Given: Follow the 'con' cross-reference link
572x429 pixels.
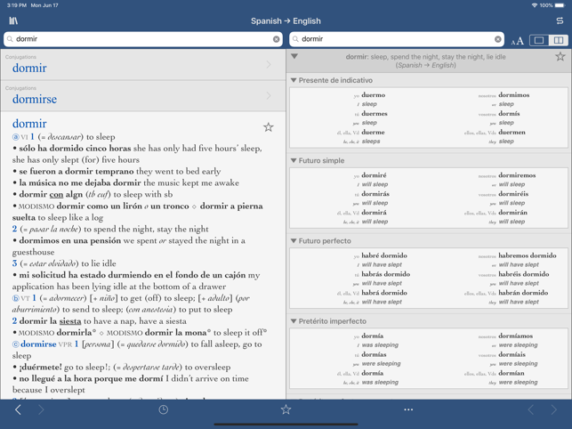Looking at the screenshot, I should (56, 194).
